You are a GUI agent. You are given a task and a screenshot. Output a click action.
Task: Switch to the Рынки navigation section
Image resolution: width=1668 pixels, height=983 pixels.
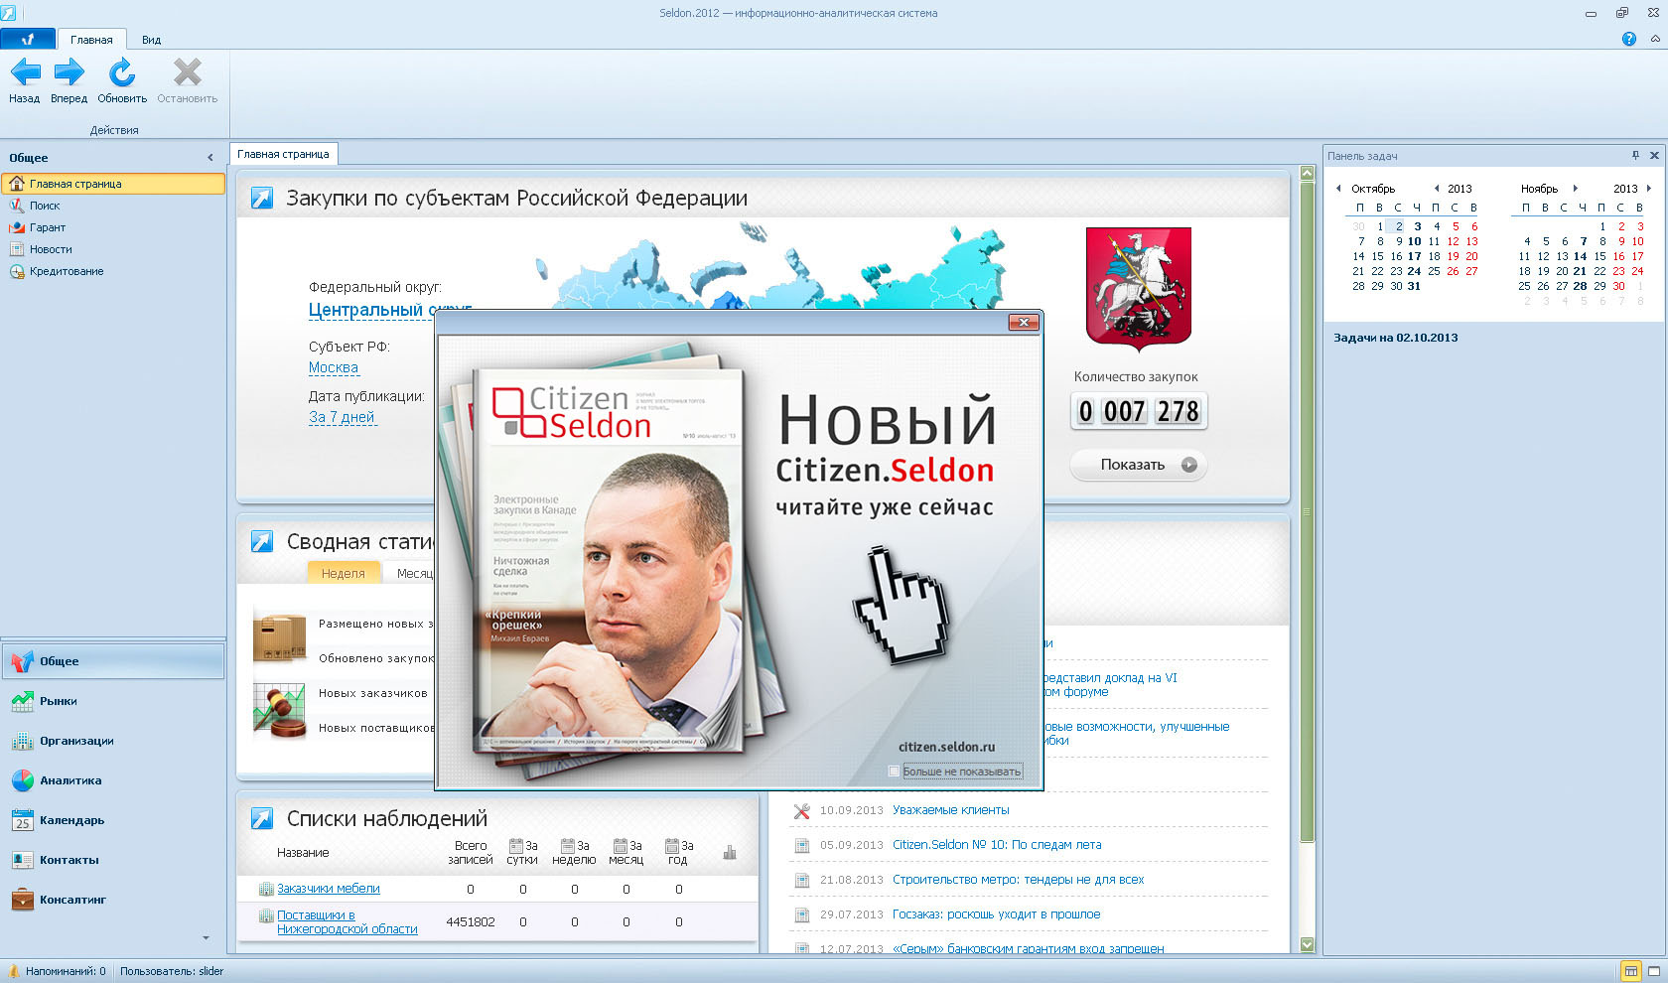113,701
